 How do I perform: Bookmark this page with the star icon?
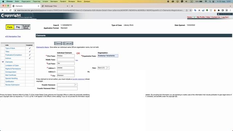(x=190, y=11)
